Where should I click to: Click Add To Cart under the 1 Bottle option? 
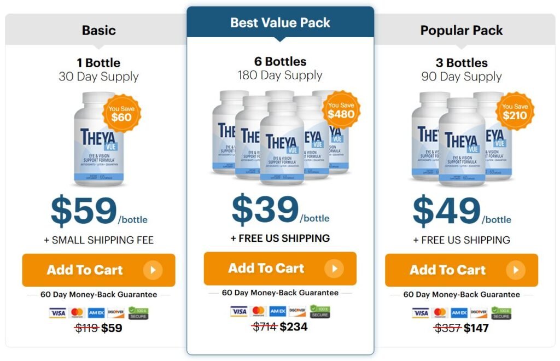click(x=98, y=270)
